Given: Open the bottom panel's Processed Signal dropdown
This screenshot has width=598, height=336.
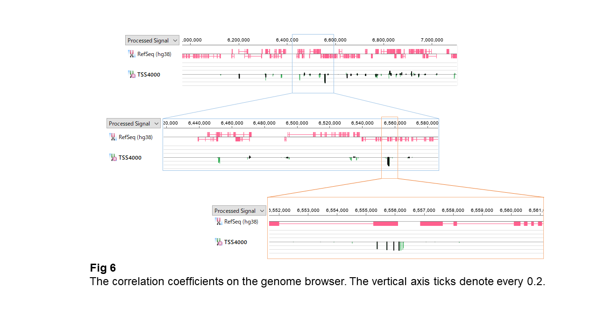Looking at the screenshot, I should coord(239,211).
